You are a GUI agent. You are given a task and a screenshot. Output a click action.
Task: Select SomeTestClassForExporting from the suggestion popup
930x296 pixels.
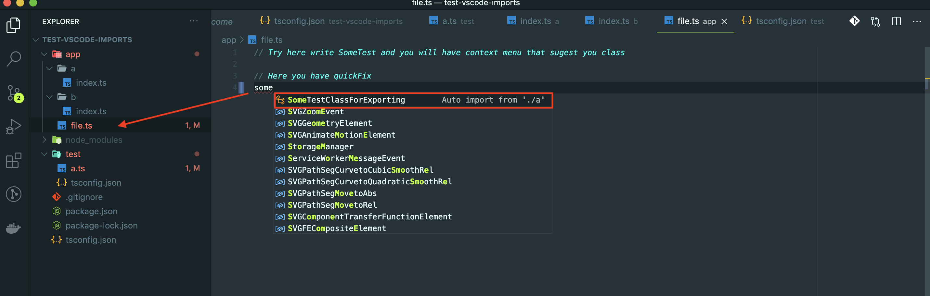[x=347, y=100]
